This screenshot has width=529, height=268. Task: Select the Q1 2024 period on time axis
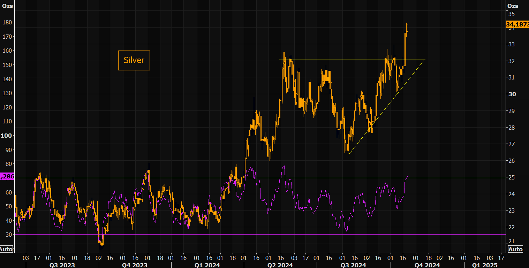pos(207,265)
